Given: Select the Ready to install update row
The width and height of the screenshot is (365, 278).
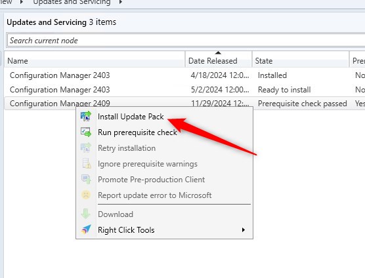Looking at the screenshot, I should [184, 90].
